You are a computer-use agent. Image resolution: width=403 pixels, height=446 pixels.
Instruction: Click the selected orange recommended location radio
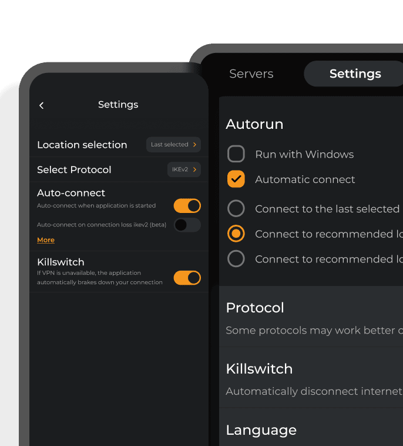pos(236,234)
